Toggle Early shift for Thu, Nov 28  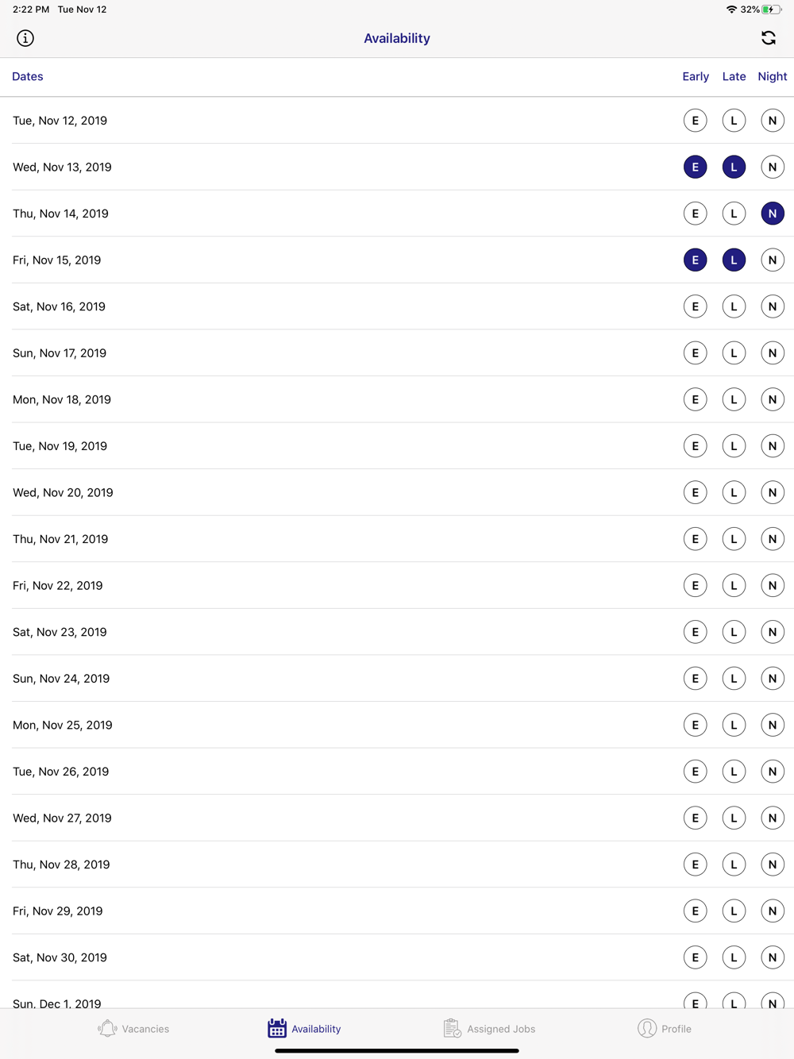point(696,865)
